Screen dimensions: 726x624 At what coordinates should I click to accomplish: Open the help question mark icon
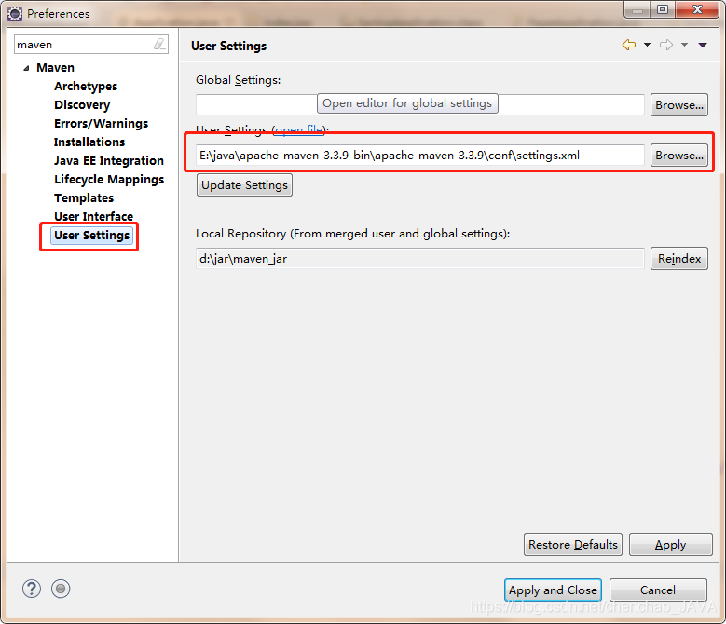tap(32, 589)
